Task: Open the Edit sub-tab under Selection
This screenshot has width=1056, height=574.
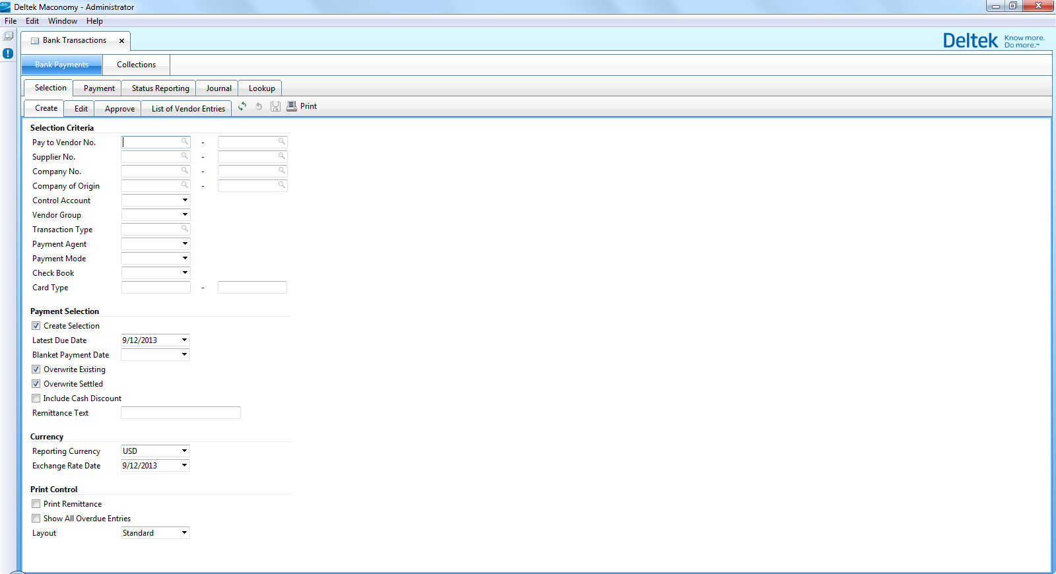Action: [81, 109]
